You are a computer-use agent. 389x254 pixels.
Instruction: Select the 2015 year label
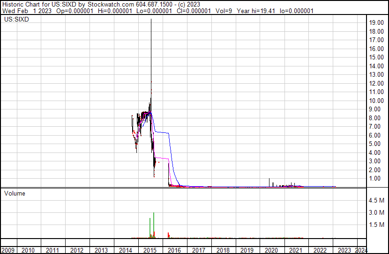(x=150, y=250)
